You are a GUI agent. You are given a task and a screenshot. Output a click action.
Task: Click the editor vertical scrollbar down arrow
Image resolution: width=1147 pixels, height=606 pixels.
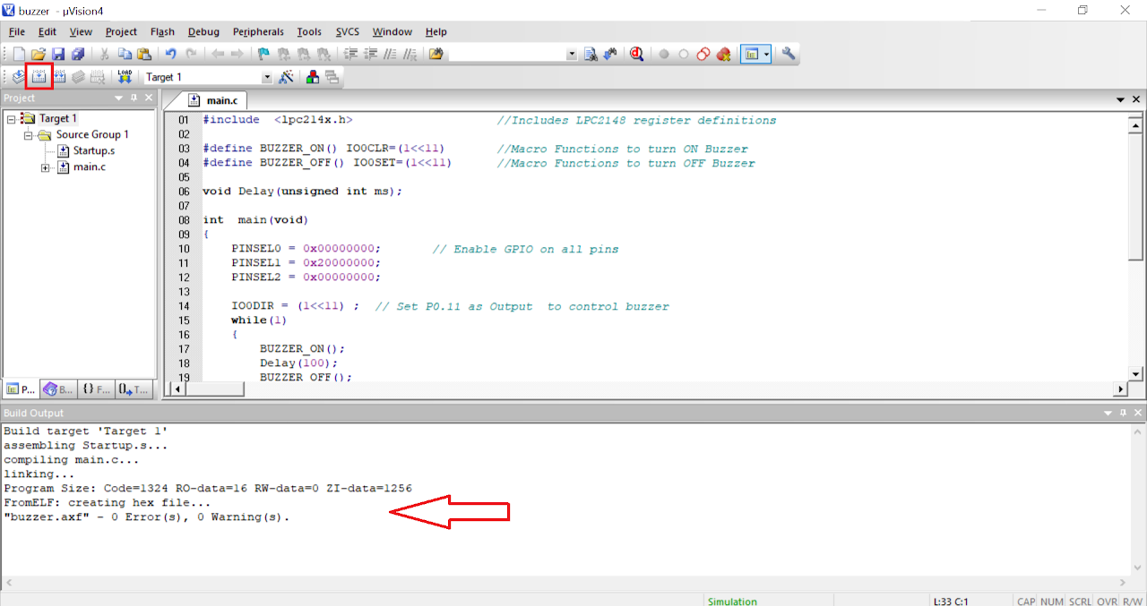pos(1136,373)
